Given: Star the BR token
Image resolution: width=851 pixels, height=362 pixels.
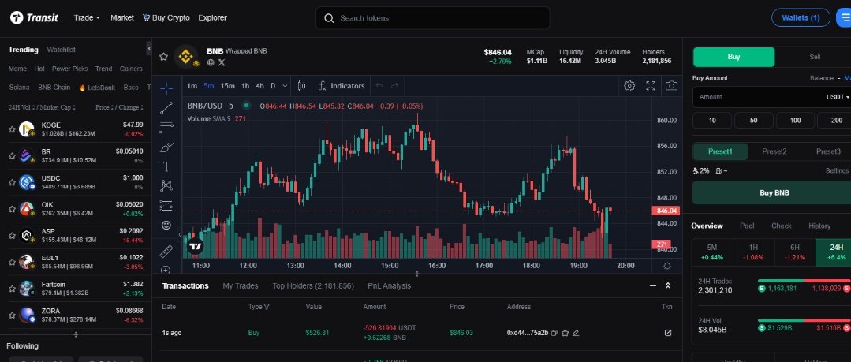Looking at the screenshot, I should pos(12,156).
